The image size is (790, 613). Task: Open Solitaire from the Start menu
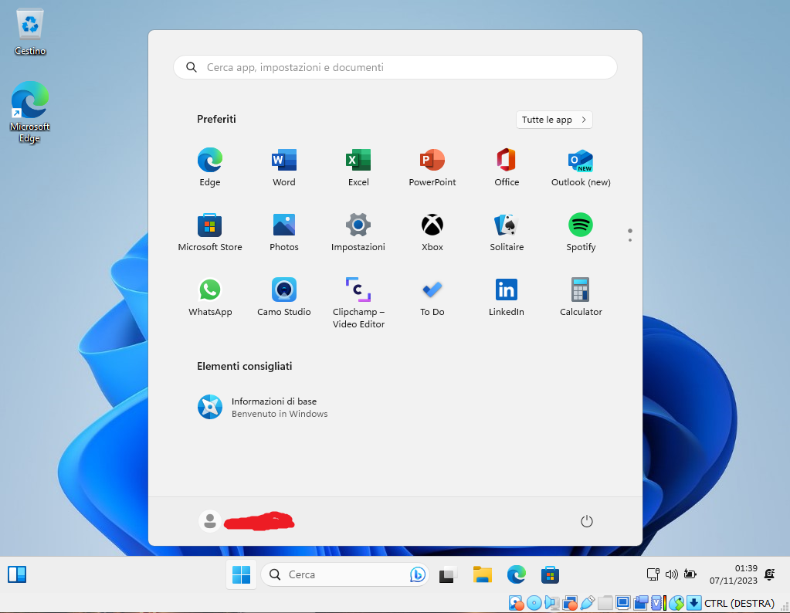pos(507,232)
